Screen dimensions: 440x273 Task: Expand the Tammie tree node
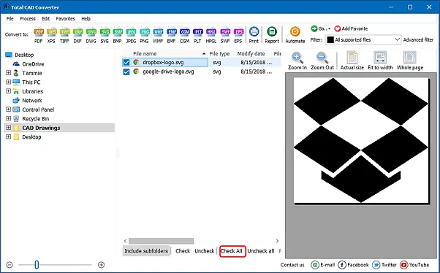[9, 73]
